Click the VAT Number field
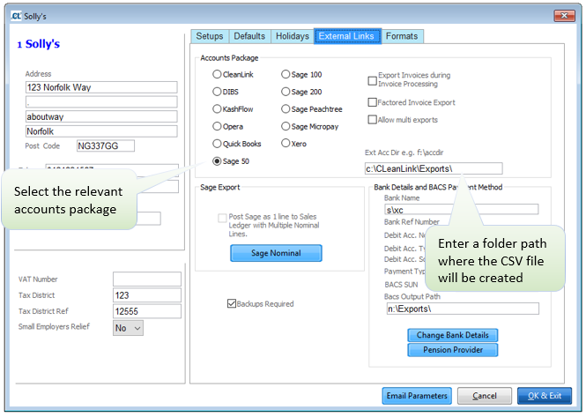 [x=147, y=279]
